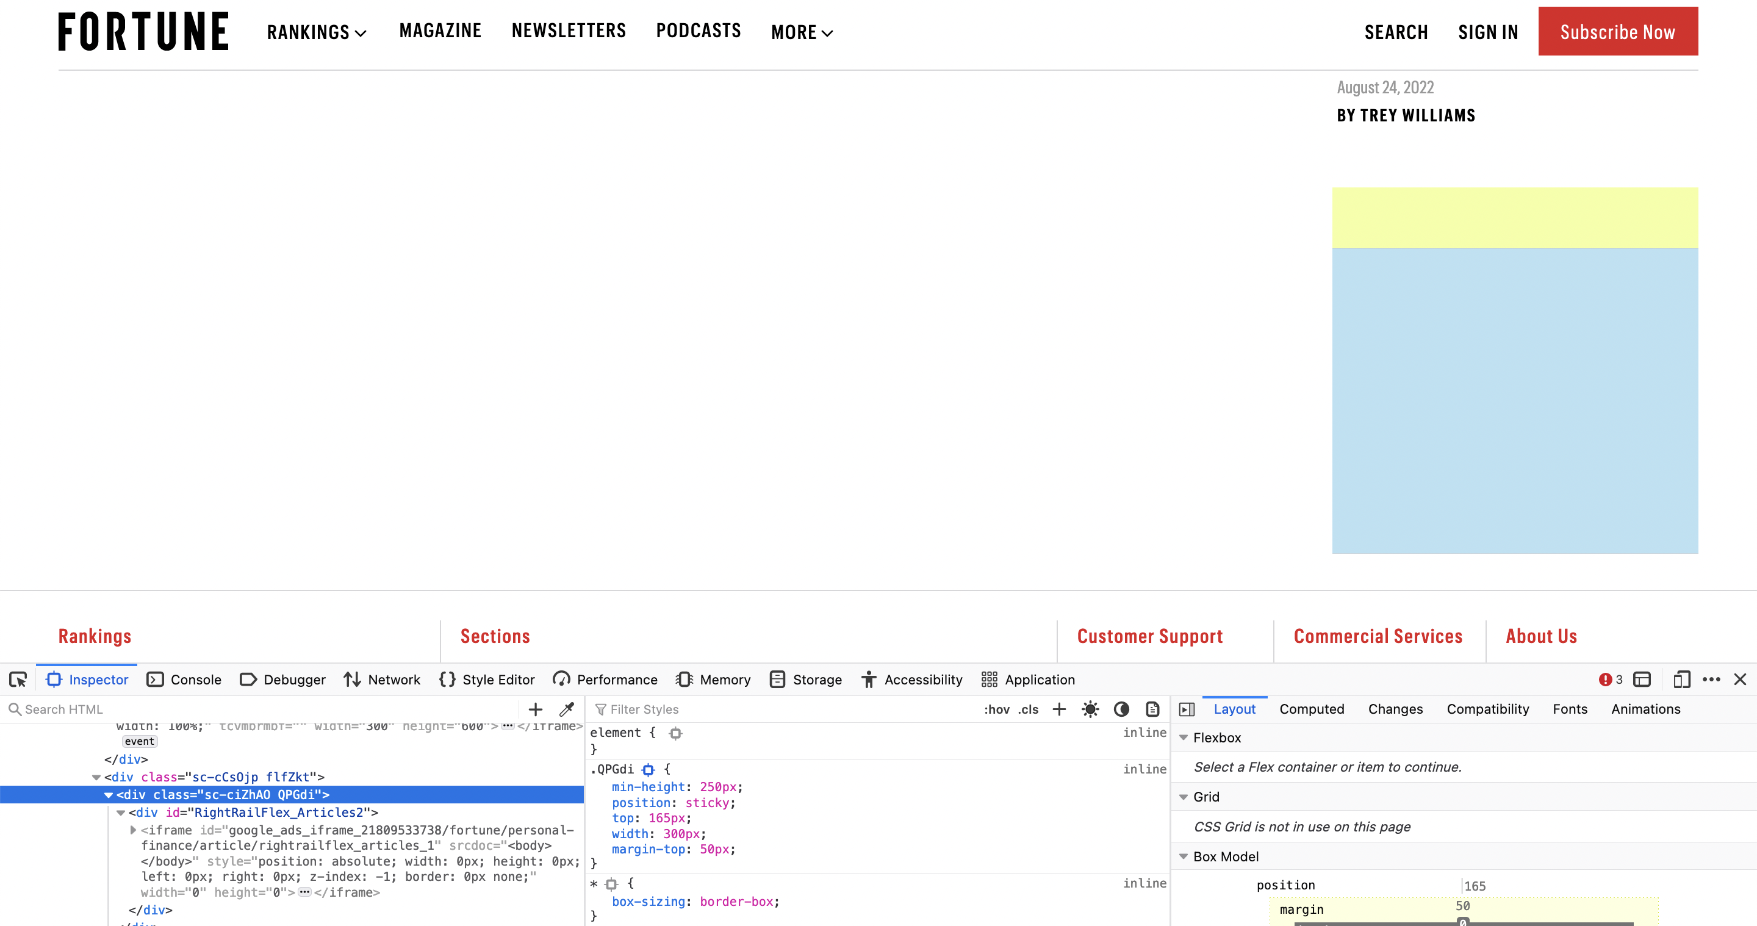Select an iframe as target document icon
This screenshot has width=1757, height=926.
[x=1642, y=679]
